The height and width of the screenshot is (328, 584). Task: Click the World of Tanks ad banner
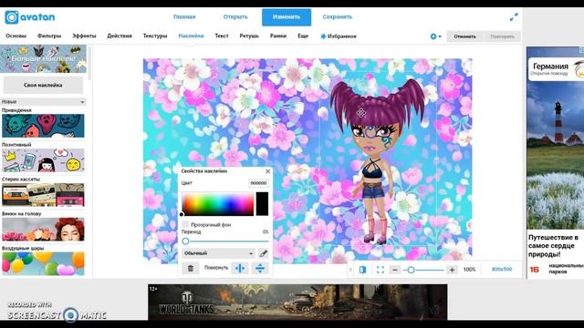coord(297,302)
